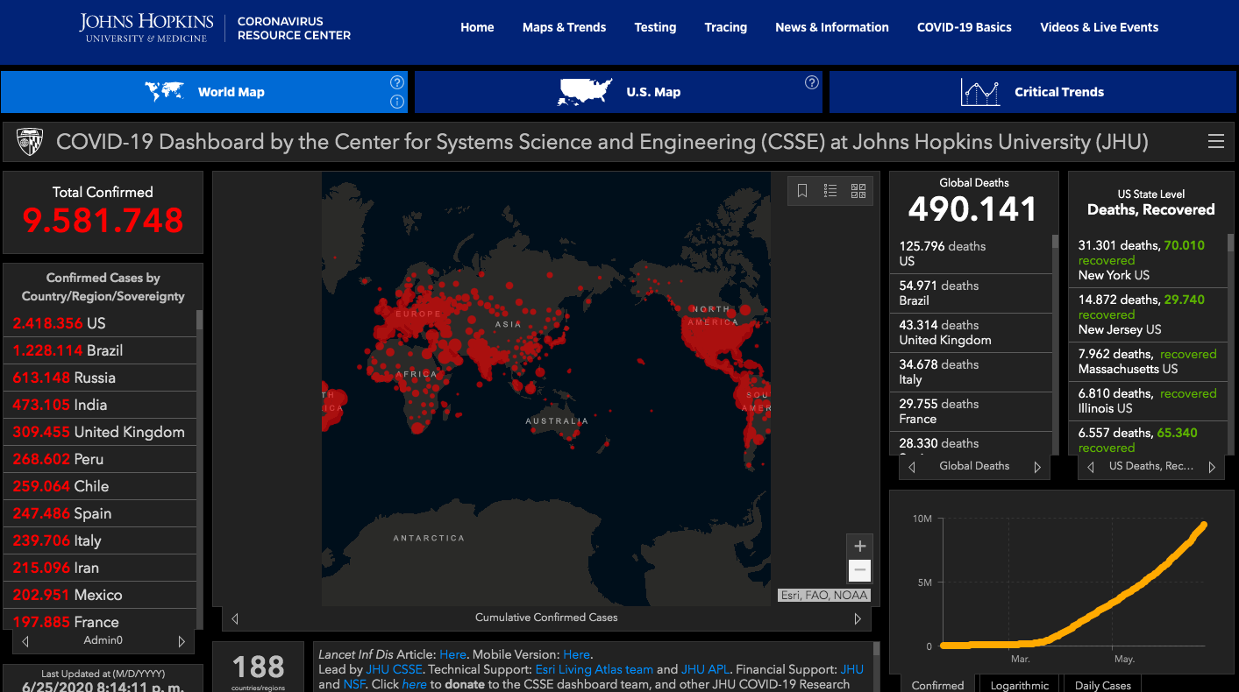
Task: Follow the Esri Living Atlas team link
Action: pyautogui.click(x=594, y=669)
